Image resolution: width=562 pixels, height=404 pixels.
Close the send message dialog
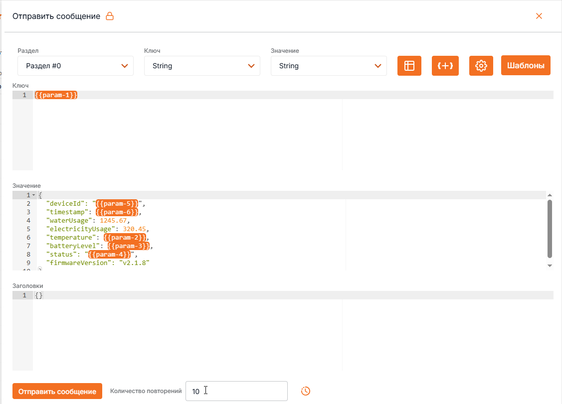click(x=539, y=16)
